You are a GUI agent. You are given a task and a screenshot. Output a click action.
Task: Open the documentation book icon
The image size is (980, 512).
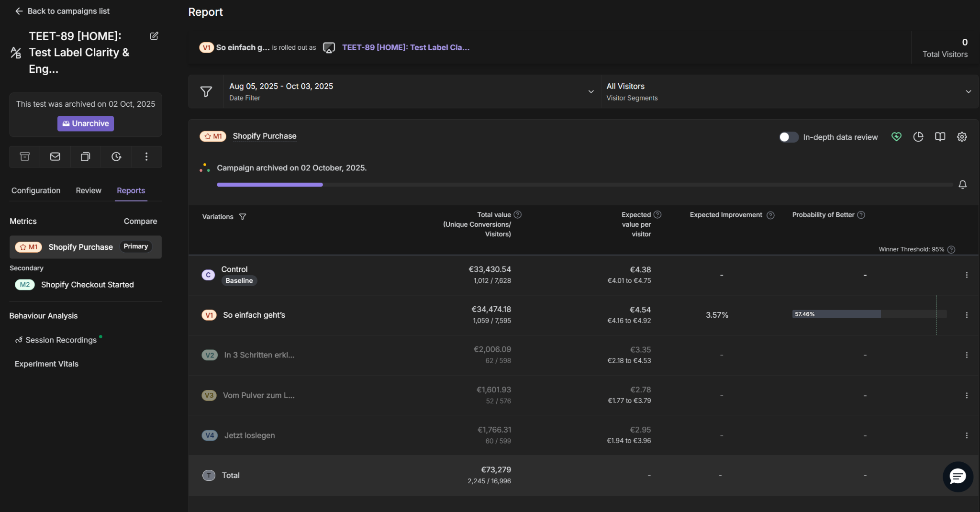940,137
